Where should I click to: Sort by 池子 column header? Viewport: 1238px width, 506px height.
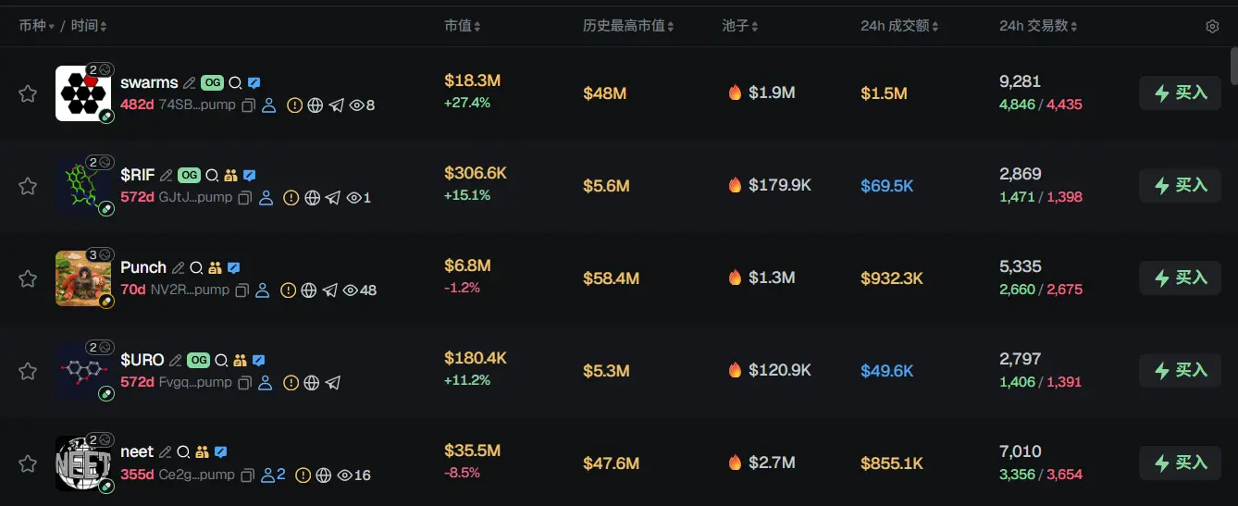coord(740,26)
